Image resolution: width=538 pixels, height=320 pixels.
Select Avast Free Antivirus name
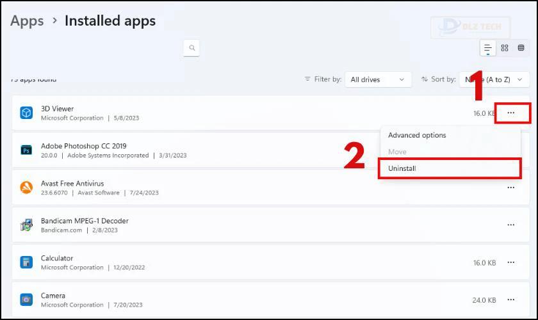[72, 184]
